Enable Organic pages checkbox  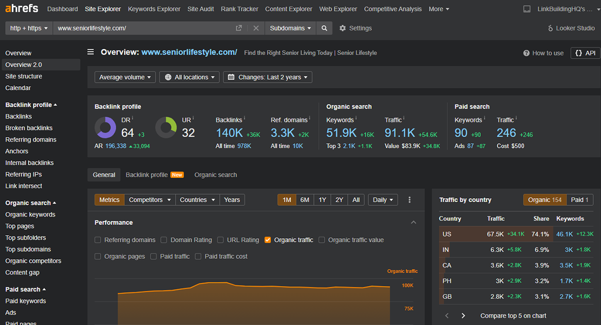(98, 256)
